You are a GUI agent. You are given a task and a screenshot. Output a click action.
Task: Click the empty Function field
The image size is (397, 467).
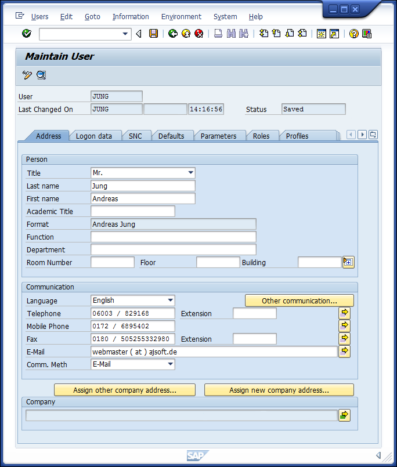[174, 237]
